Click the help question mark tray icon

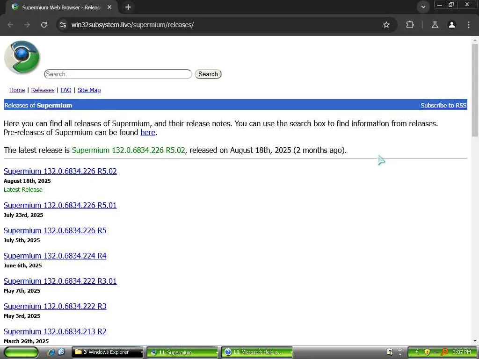click(x=390, y=352)
